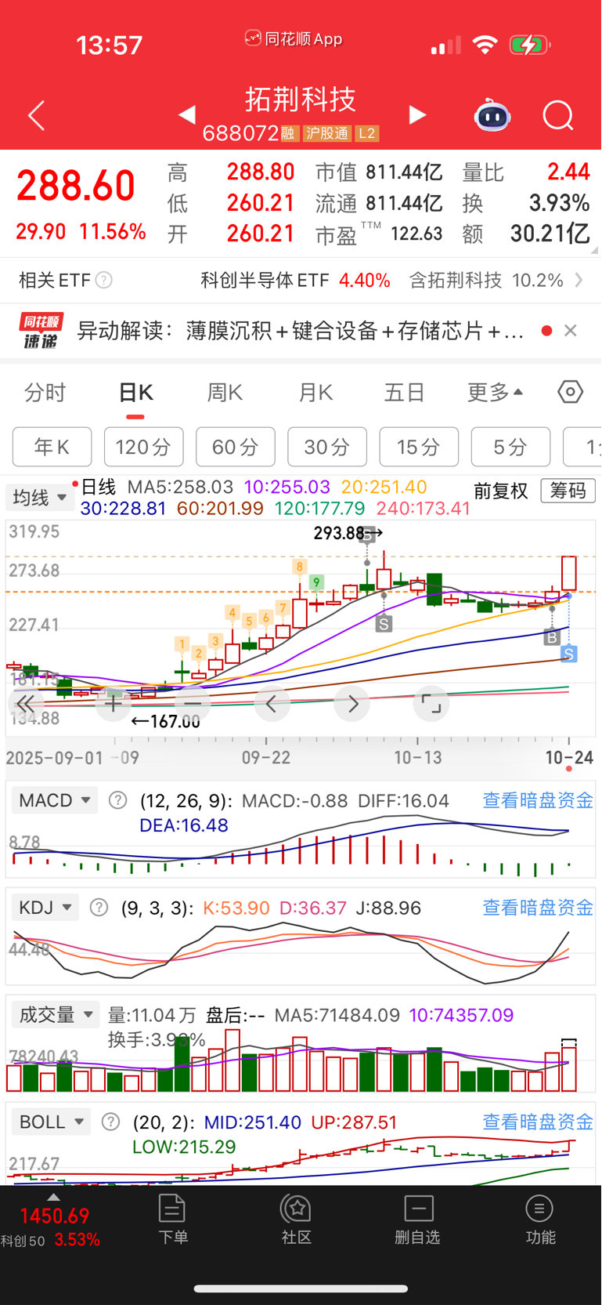Screen dimensions: 602x1305
Task: Select the 30分 period button
Action: (327, 447)
